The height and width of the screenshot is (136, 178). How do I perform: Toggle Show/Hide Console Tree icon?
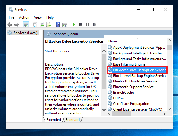[x=26, y=25]
